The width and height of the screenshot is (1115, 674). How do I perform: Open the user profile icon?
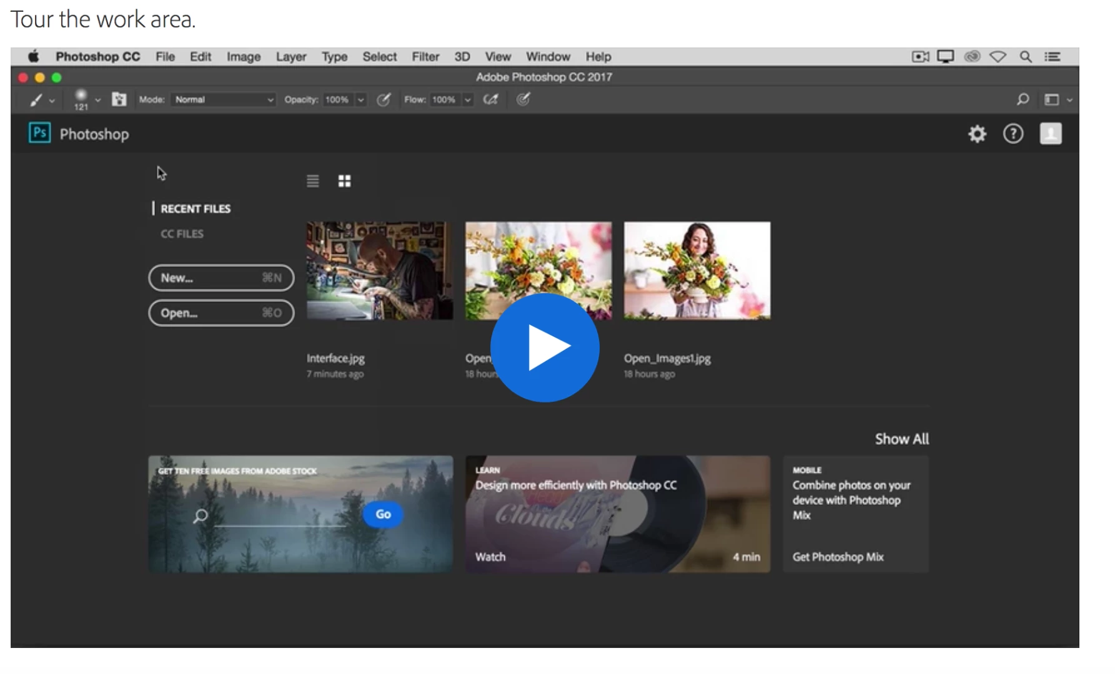(1051, 134)
